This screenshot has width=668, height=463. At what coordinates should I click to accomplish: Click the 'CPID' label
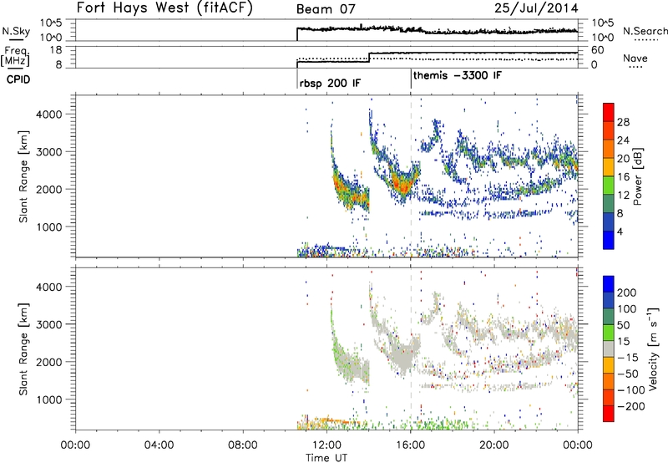pyautogui.click(x=18, y=79)
